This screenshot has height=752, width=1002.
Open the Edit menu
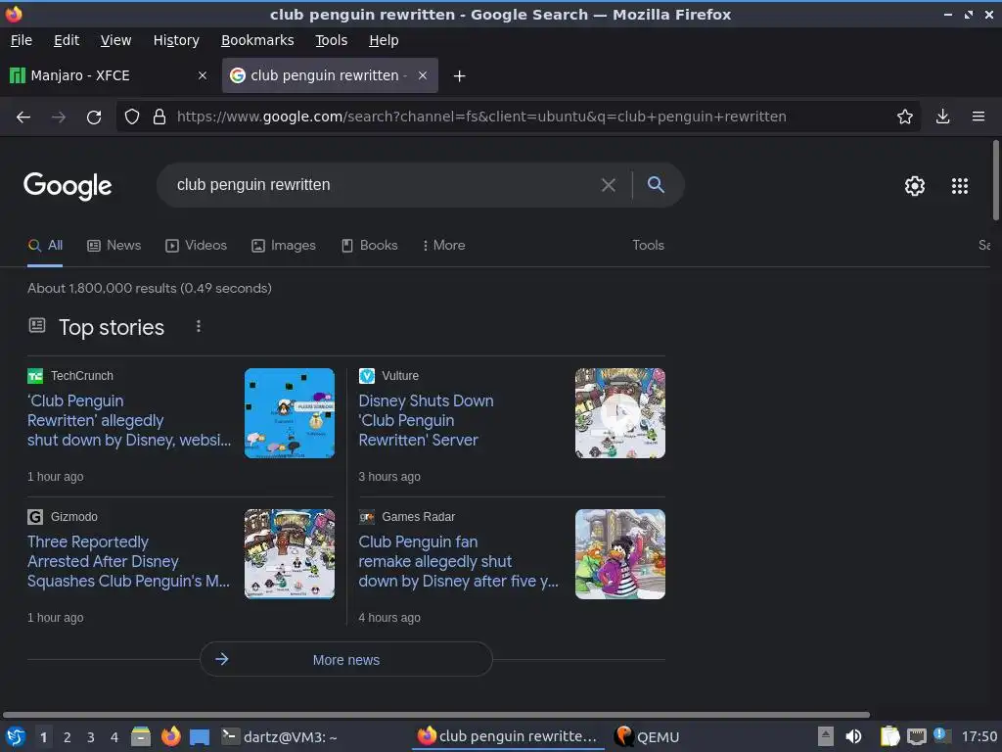(67, 40)
